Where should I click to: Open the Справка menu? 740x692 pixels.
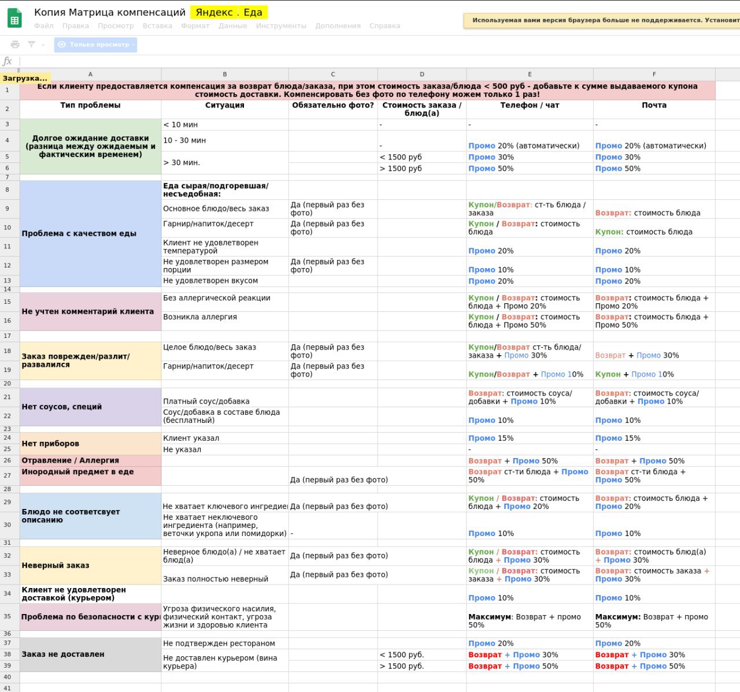tap(384, 26)
